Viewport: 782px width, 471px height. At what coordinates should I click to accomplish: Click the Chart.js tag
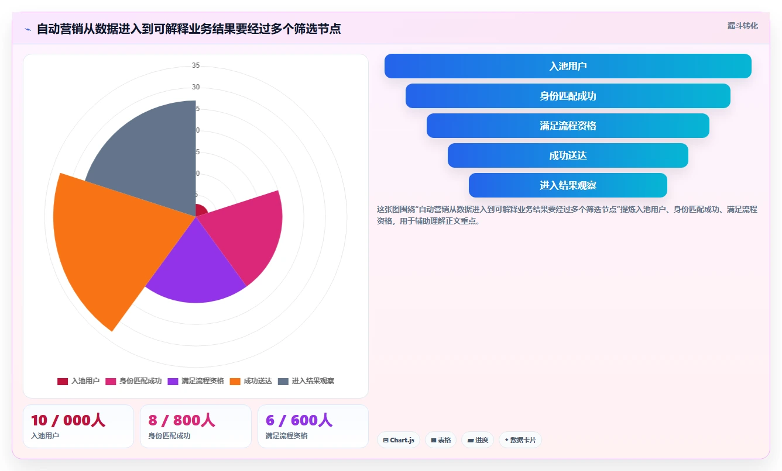pyautogui.click(x=399, y=440)
